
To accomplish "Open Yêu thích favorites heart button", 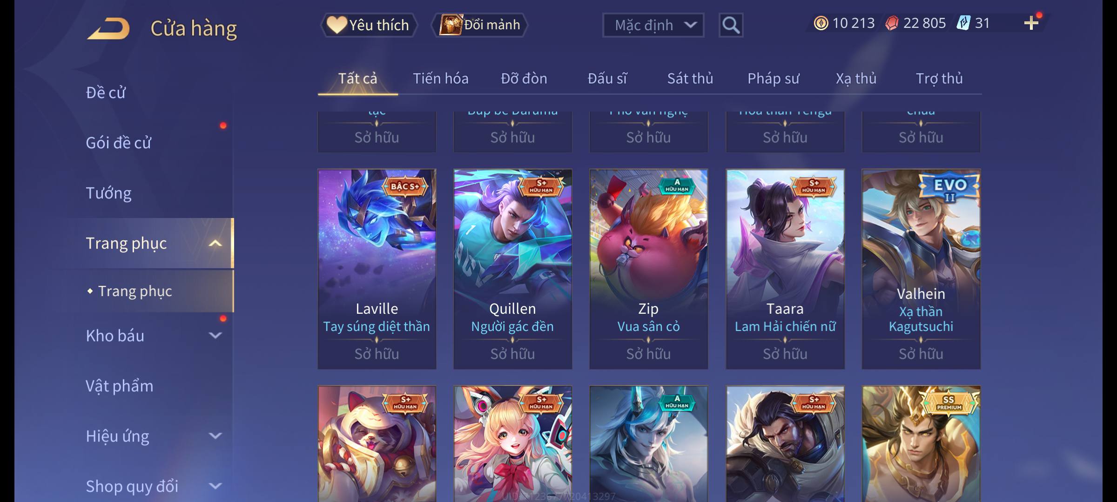I will [x=369, y=25].
